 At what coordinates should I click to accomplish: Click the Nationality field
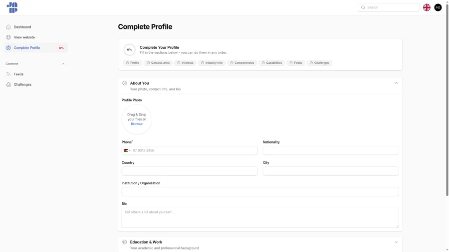pos(331,150)
